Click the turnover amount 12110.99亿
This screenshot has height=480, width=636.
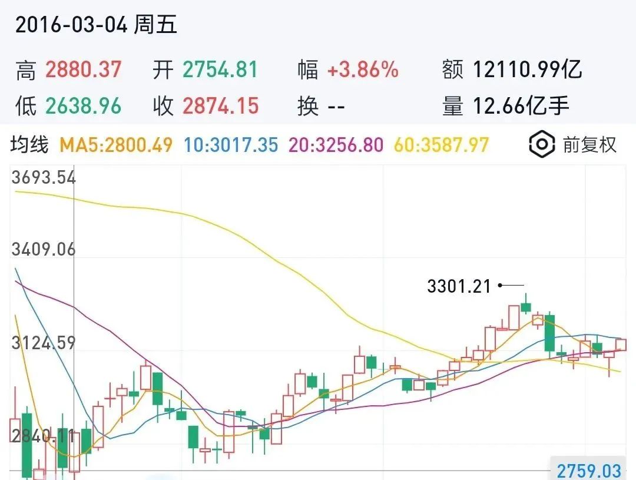coord(528,70)
